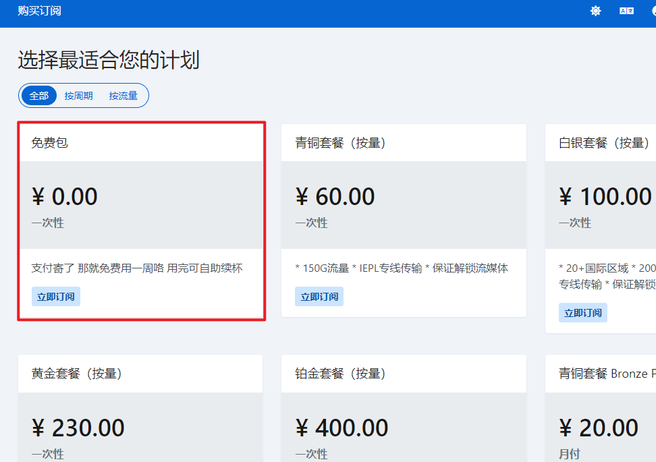Select the 青铜套餐（按量） plan heading

click(340, 143)
